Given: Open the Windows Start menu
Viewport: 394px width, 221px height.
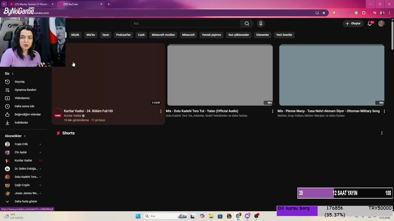Looking at the screenshot, I should (x=138, y=216).
